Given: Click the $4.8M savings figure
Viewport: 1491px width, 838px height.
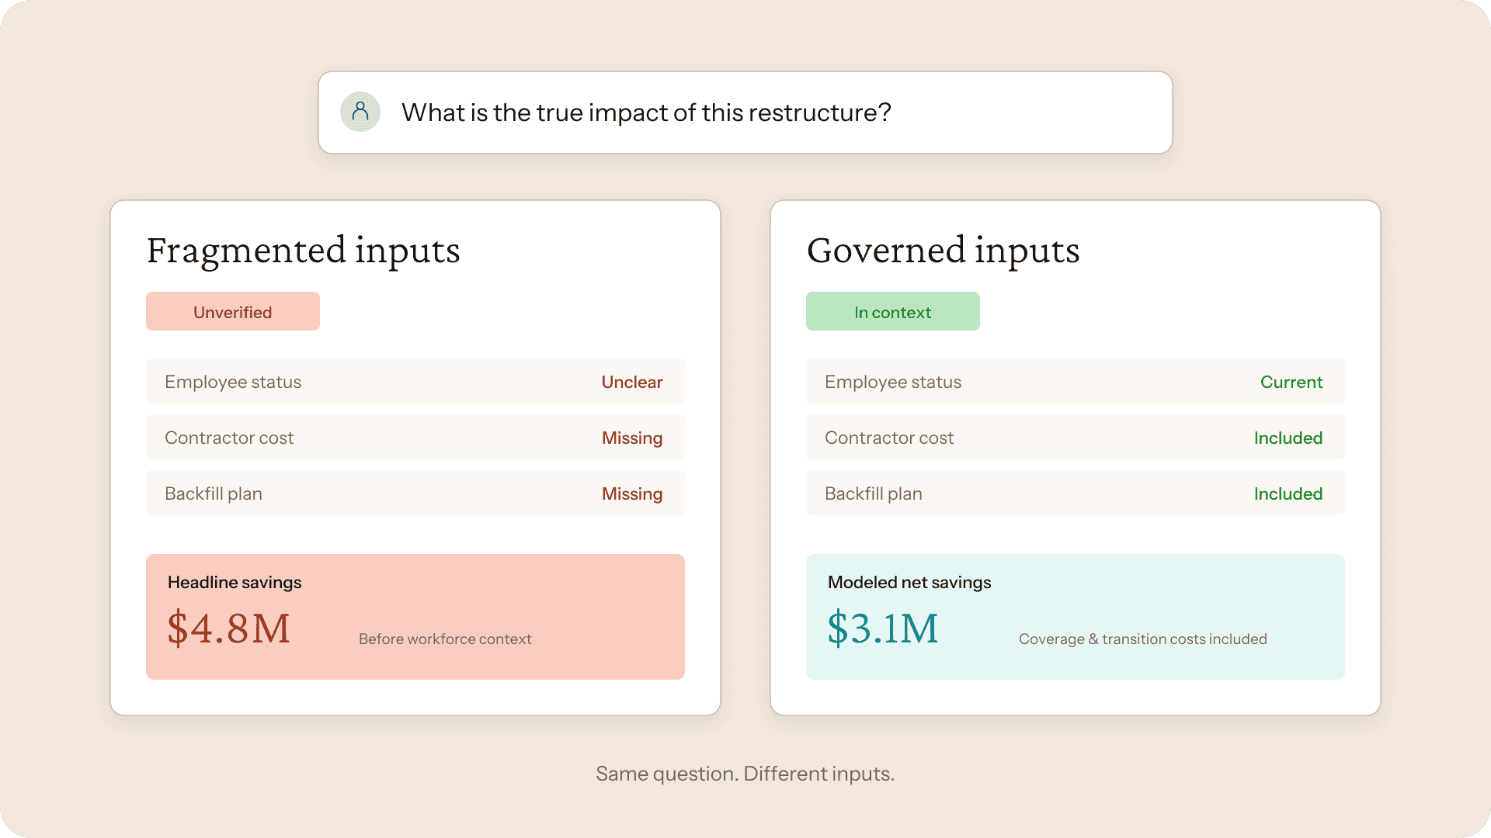Looking at the screenshot, I should [229, 628].
